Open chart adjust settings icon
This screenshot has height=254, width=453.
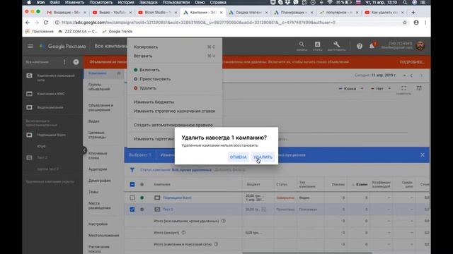419,88
